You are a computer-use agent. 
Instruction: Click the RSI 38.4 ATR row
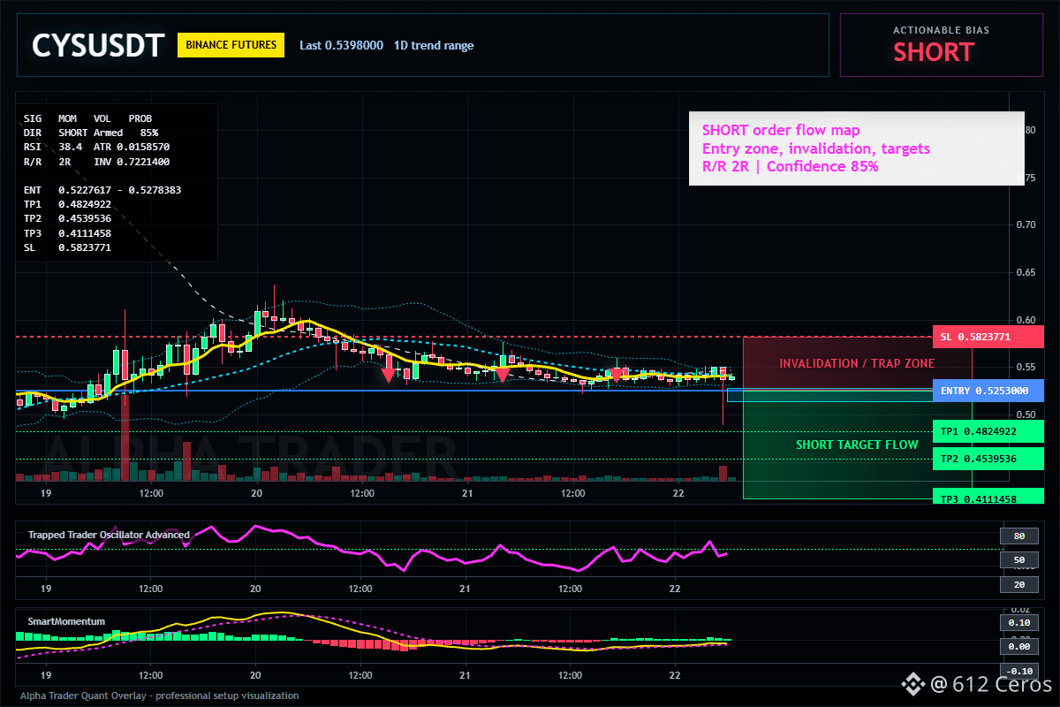click(x=97, y=146)
